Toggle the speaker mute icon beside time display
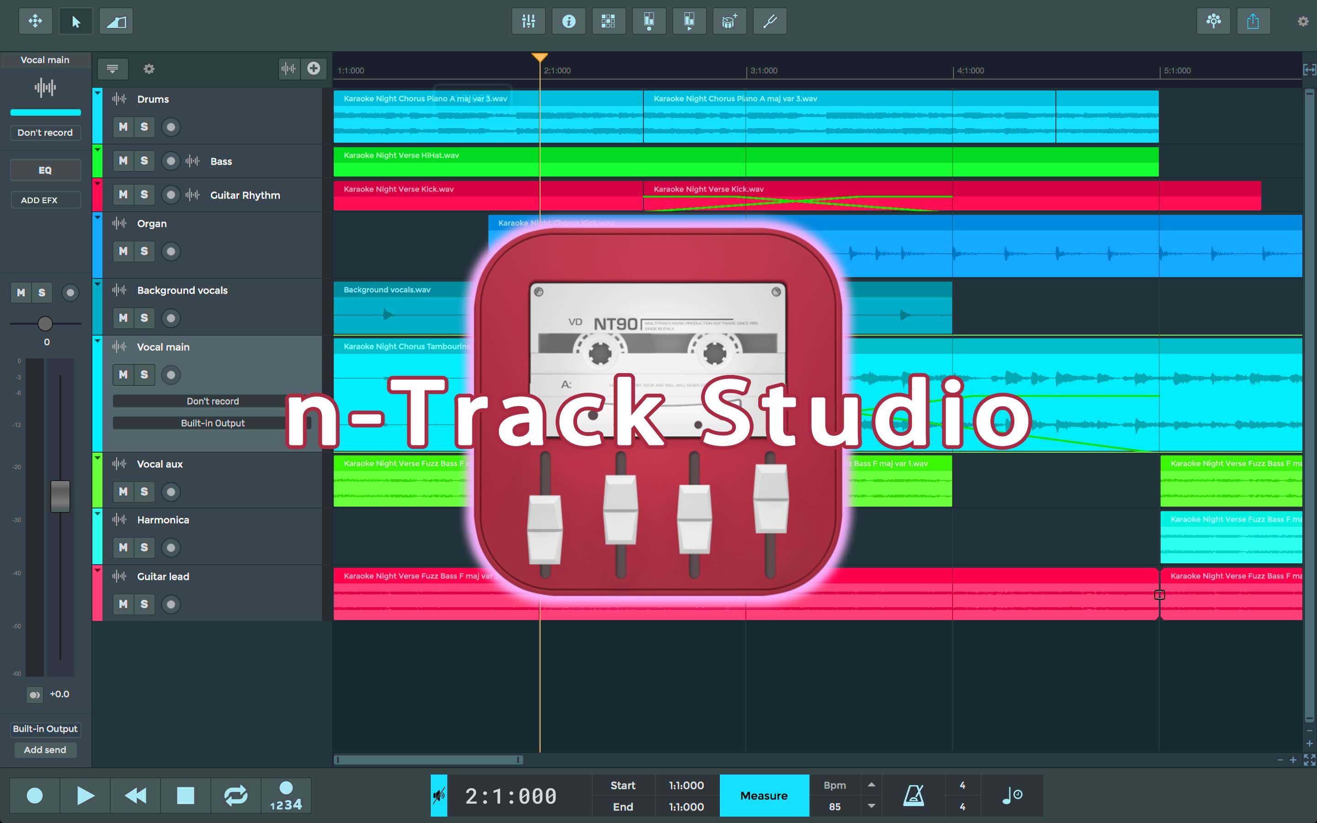The image size is (1317, 823). (x=439, y=795)
